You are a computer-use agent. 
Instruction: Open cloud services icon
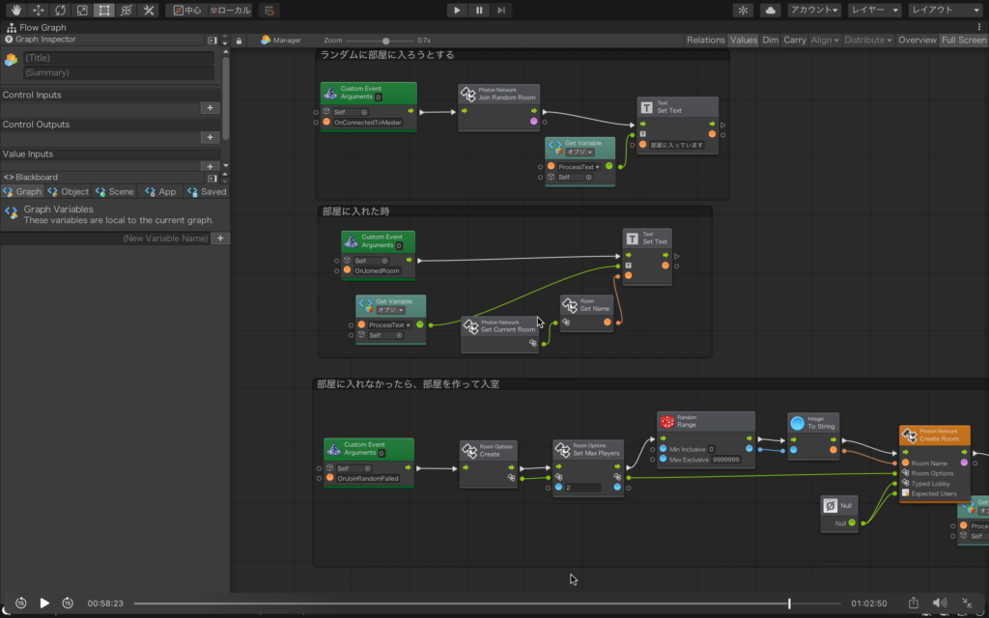click(x=770, y=10)
